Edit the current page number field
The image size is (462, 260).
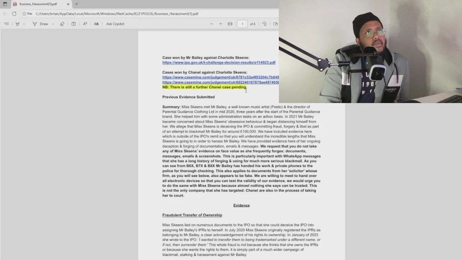pyautogui.click(x=242, y=24)
